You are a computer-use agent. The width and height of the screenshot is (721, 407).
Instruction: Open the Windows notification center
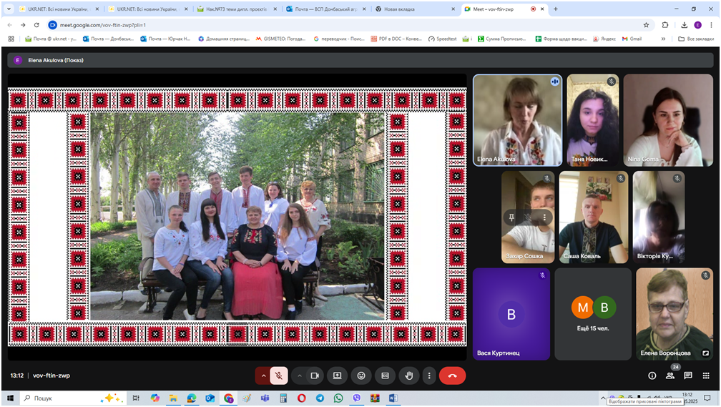707,398
